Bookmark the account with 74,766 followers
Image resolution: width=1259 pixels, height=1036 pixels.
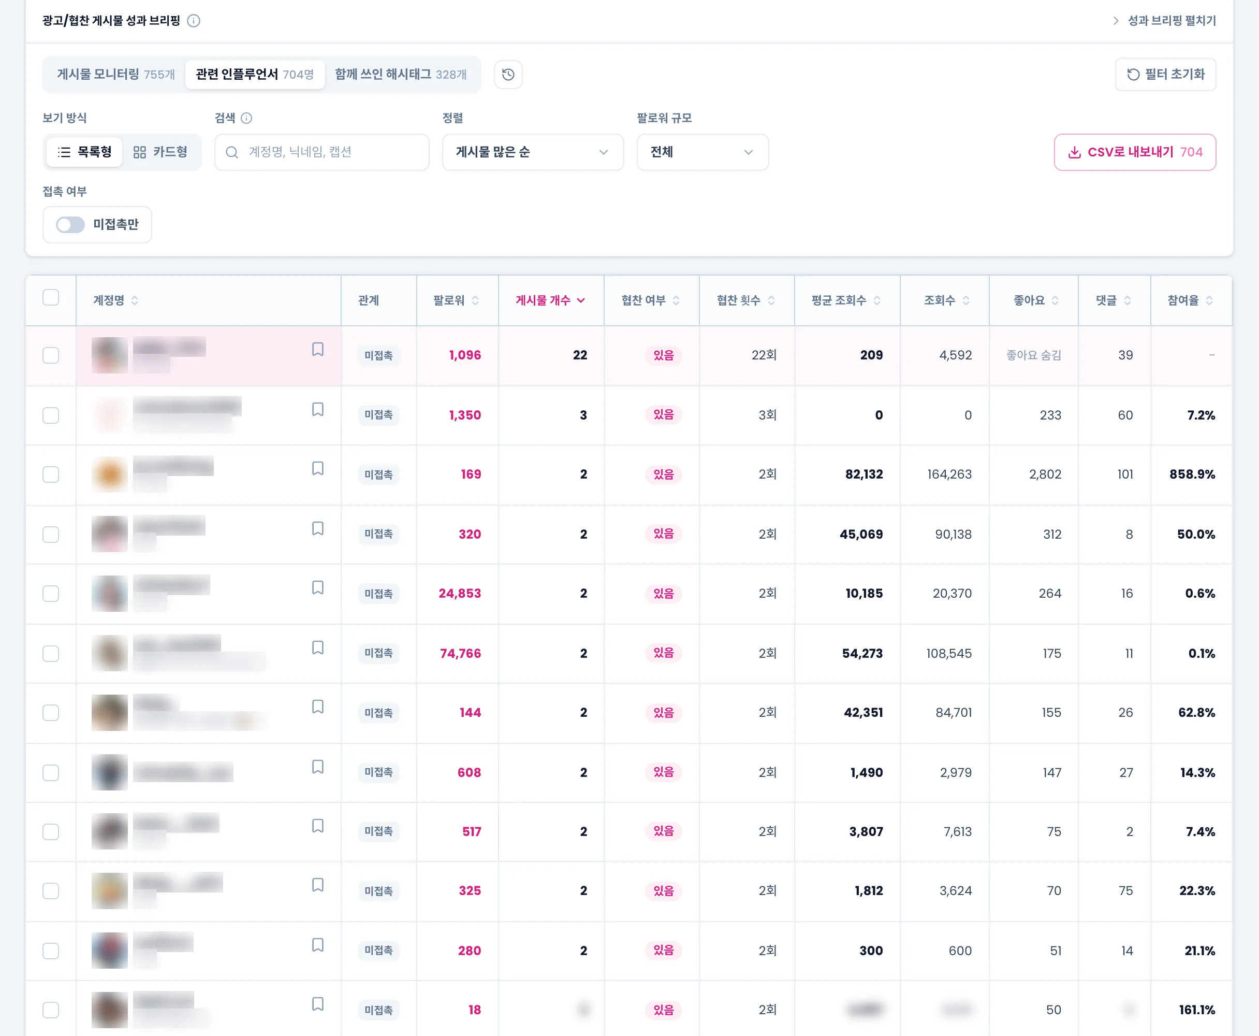(x=318, y=647)
